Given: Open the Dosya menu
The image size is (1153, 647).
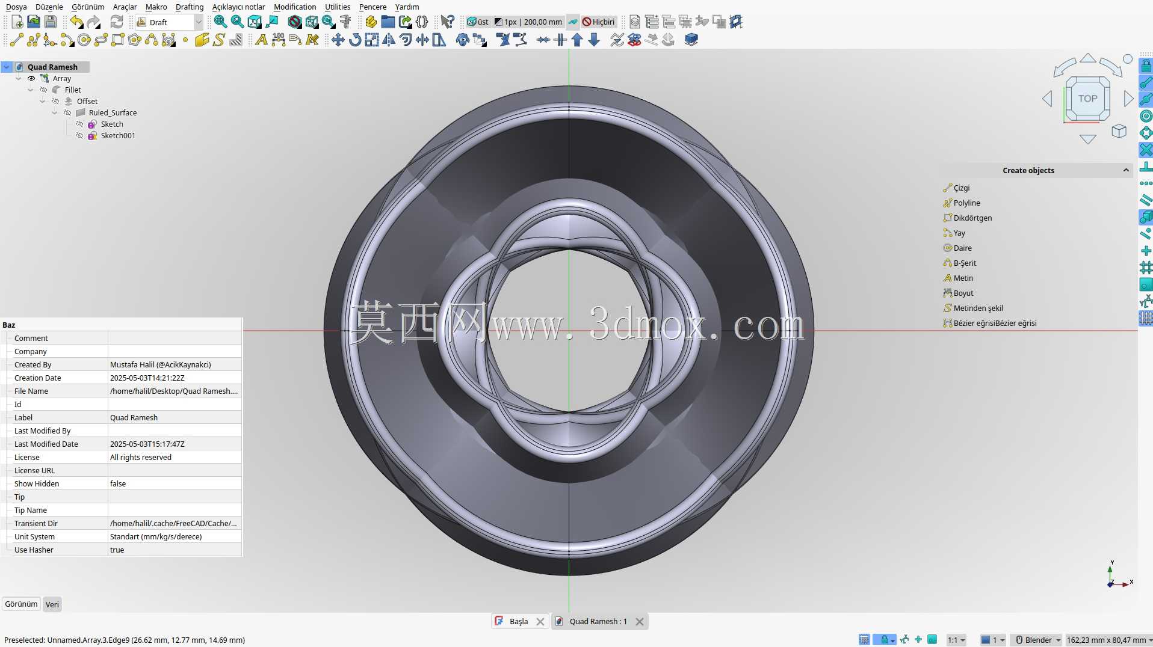Looking at the screenshot, I should click(x=16, y=7).
